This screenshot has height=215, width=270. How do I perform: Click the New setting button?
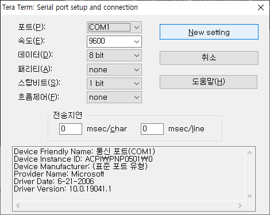pos(209,32)
